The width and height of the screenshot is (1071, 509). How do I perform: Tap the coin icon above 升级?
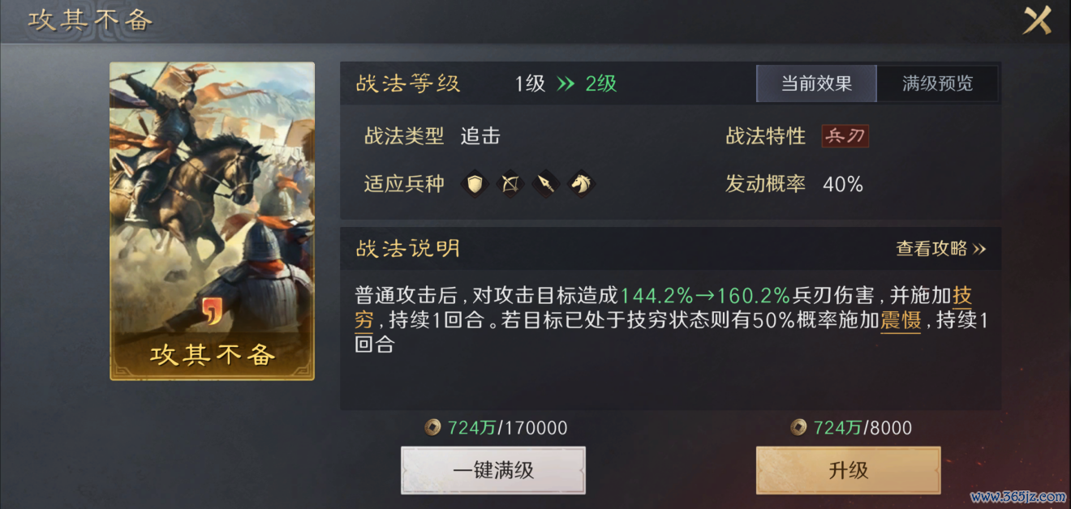point(799,427)
